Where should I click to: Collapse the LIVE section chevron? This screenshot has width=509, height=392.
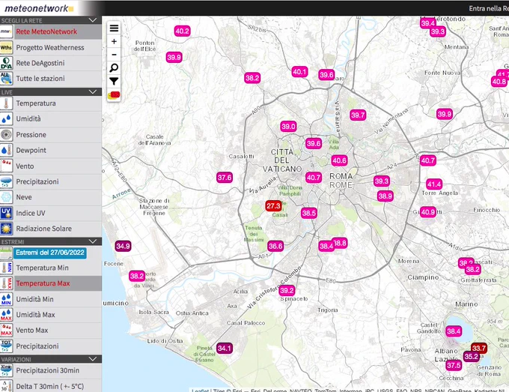(93, 92)
